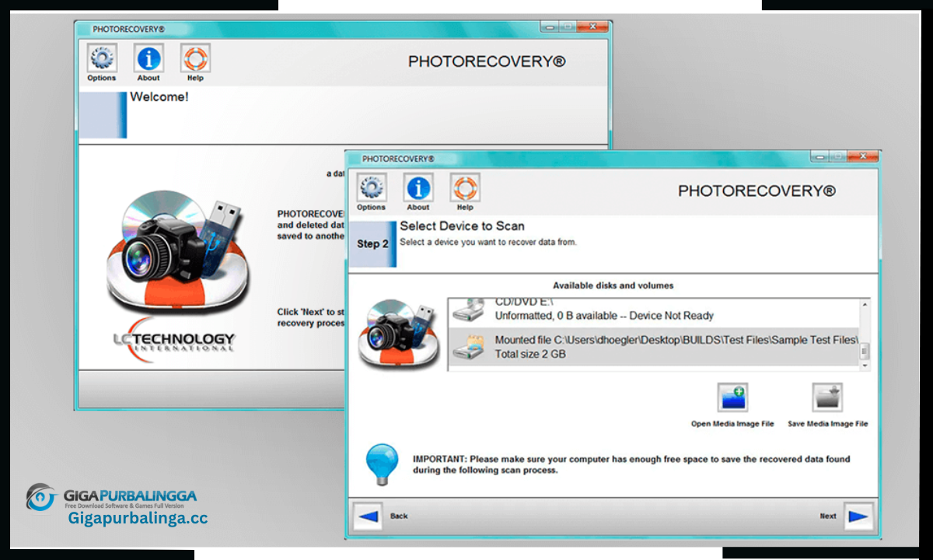Select the Mounted file 2 GB device row
Screen dimensions: 933x560
click(x=653, y=347)
